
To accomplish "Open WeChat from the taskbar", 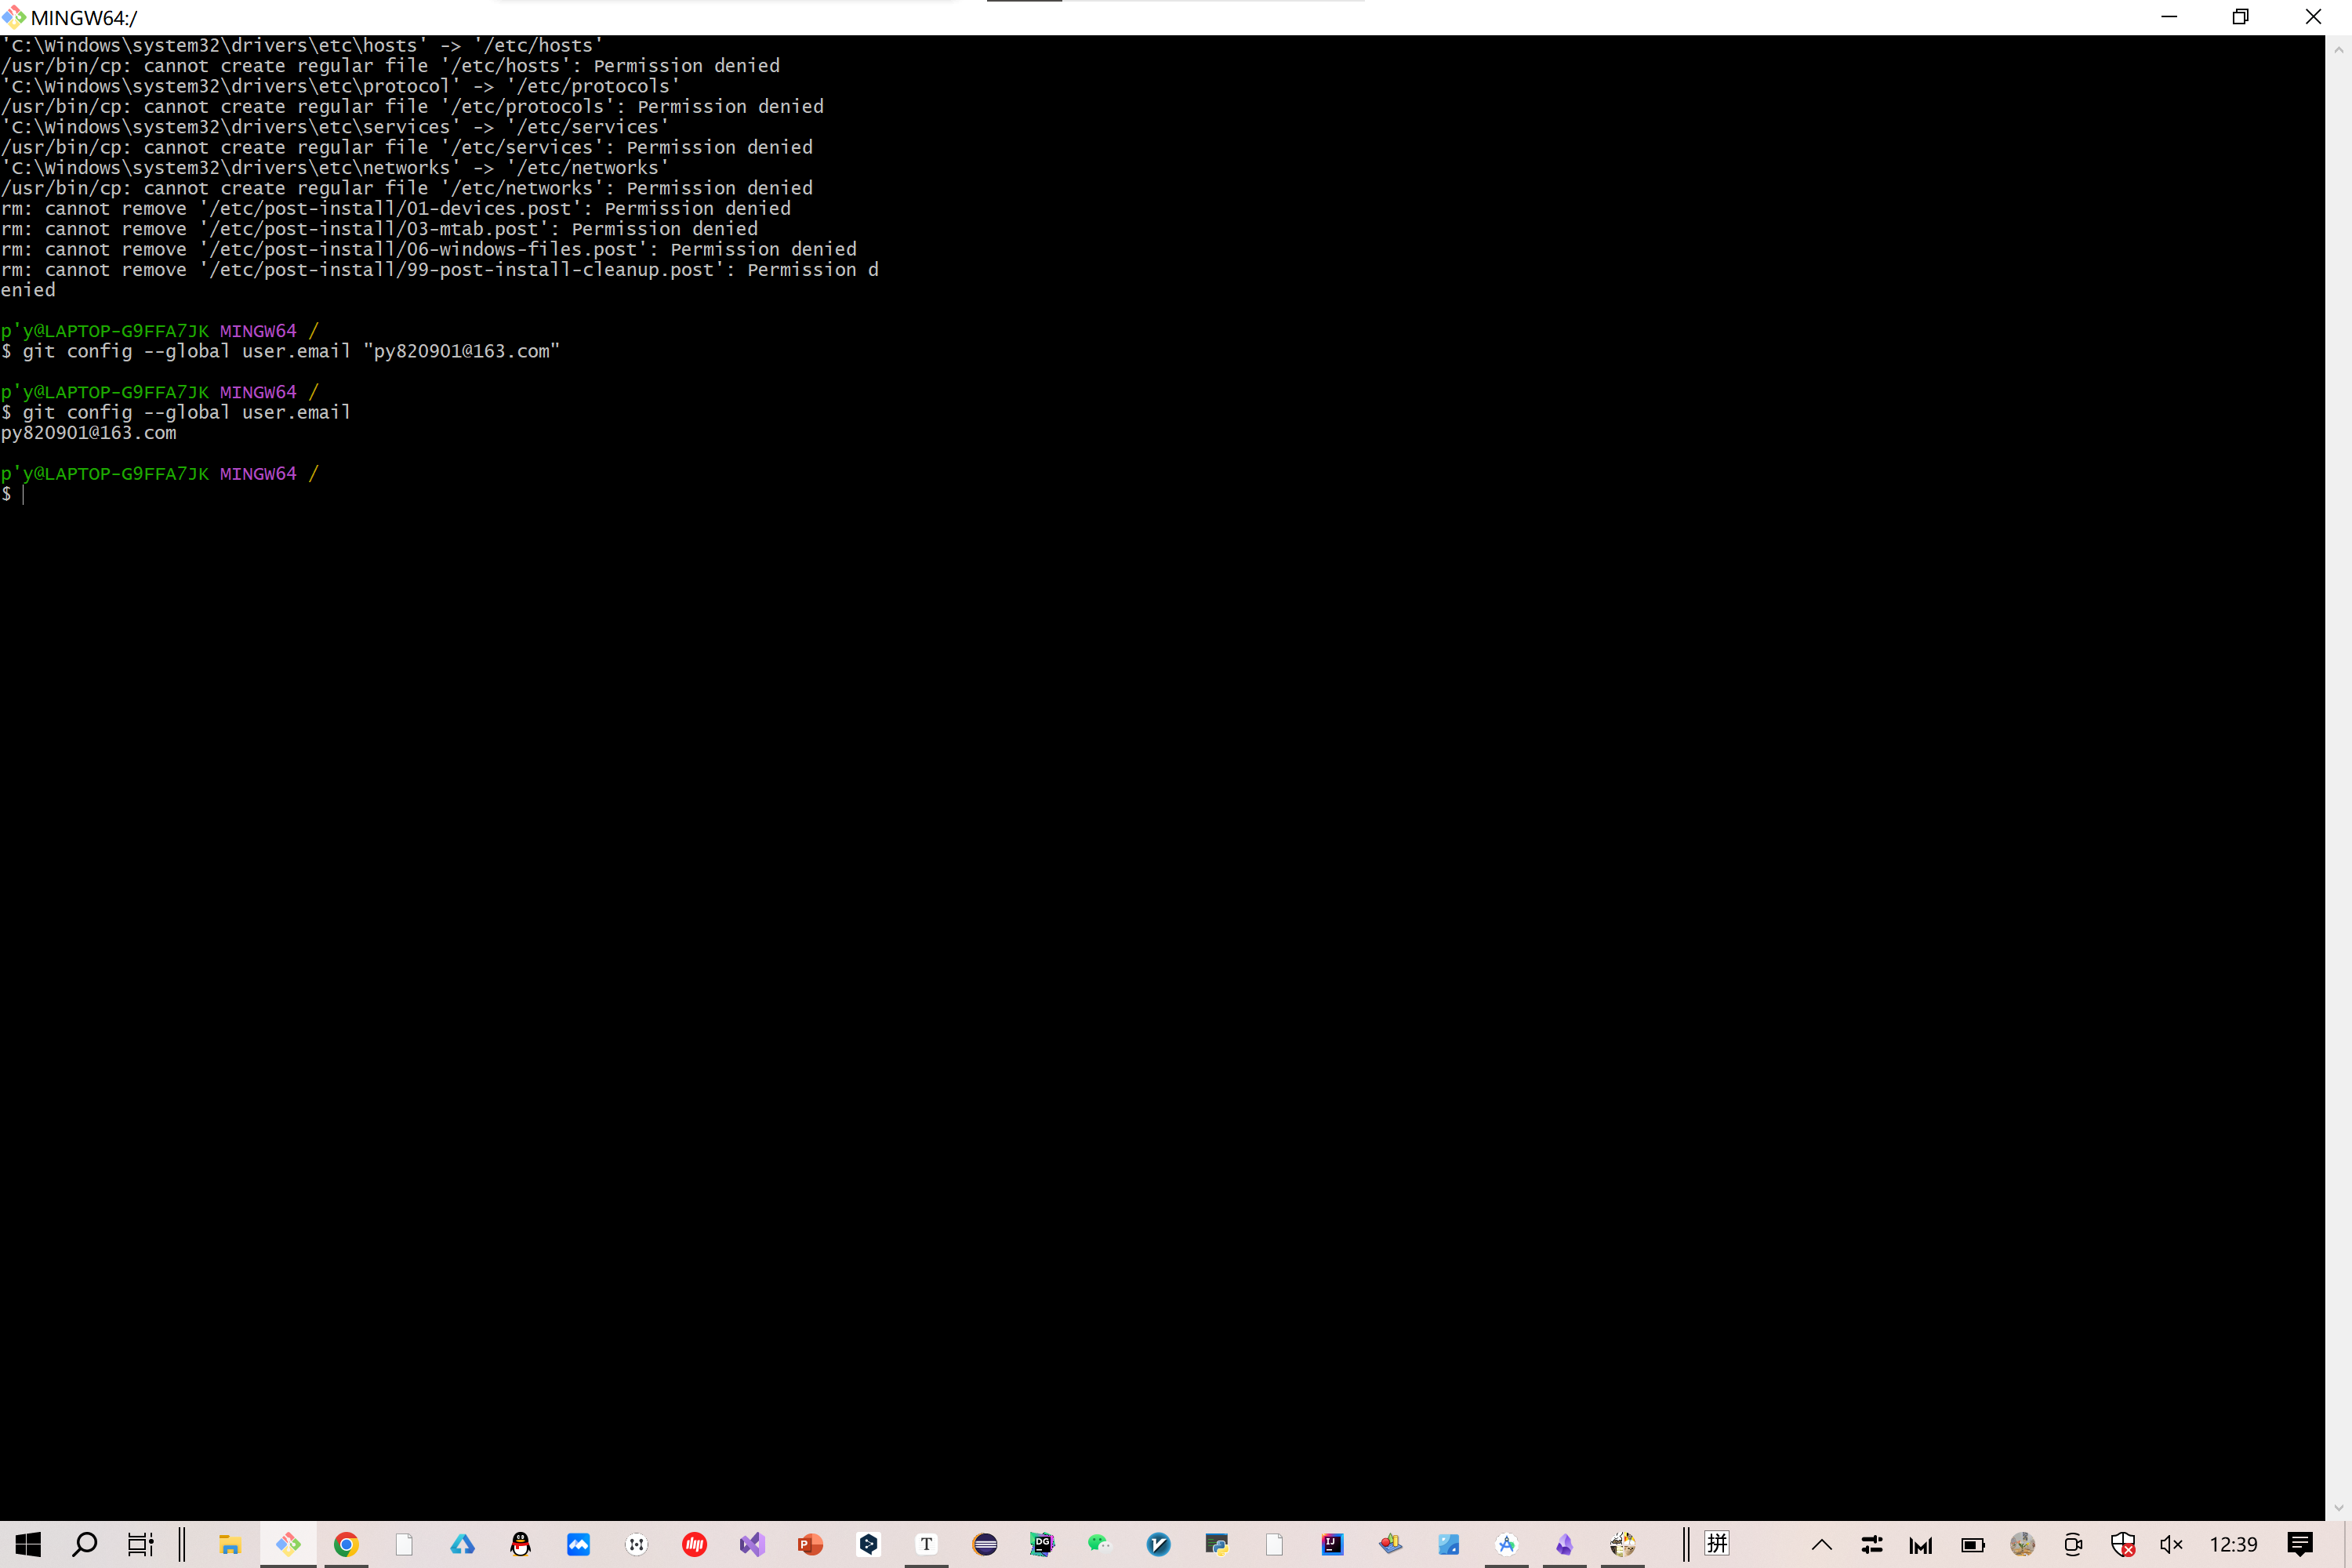I will point(1100,1544).
